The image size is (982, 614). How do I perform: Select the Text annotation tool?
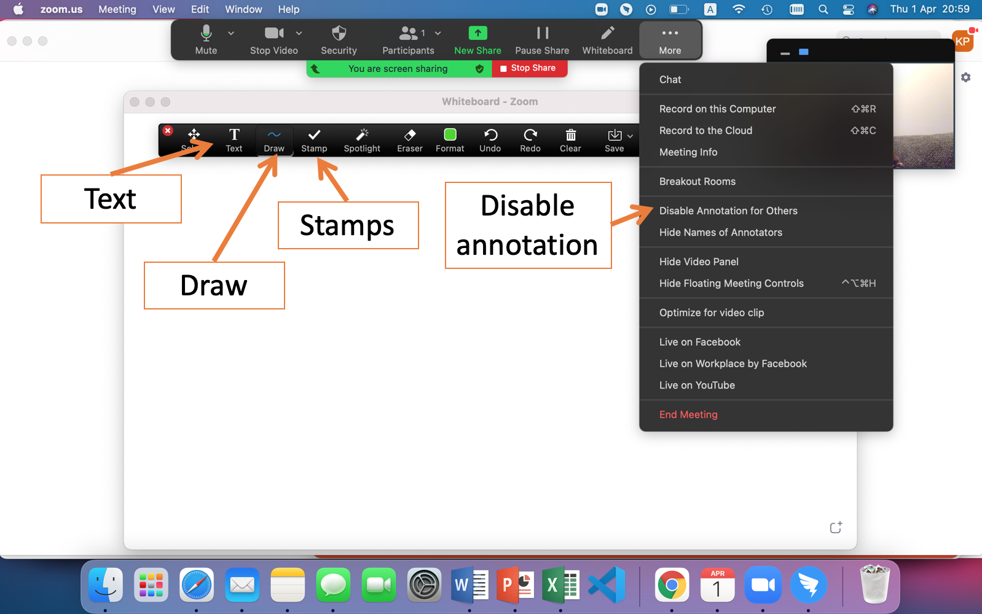point(234,140)
